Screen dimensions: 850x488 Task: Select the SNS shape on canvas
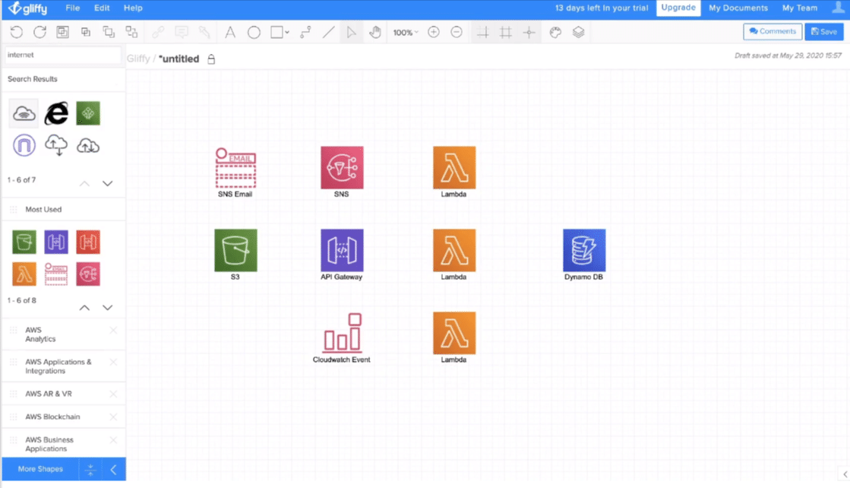(x=342, y=167)
